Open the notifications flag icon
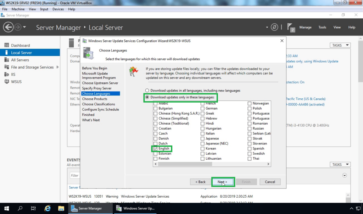This screenshot has height=214, width=363. tap(291, 27)
